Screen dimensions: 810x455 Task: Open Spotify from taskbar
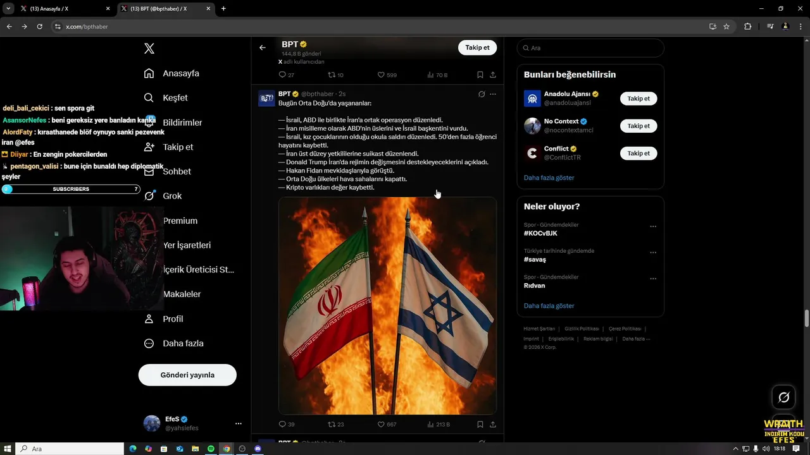pos(211,449)
